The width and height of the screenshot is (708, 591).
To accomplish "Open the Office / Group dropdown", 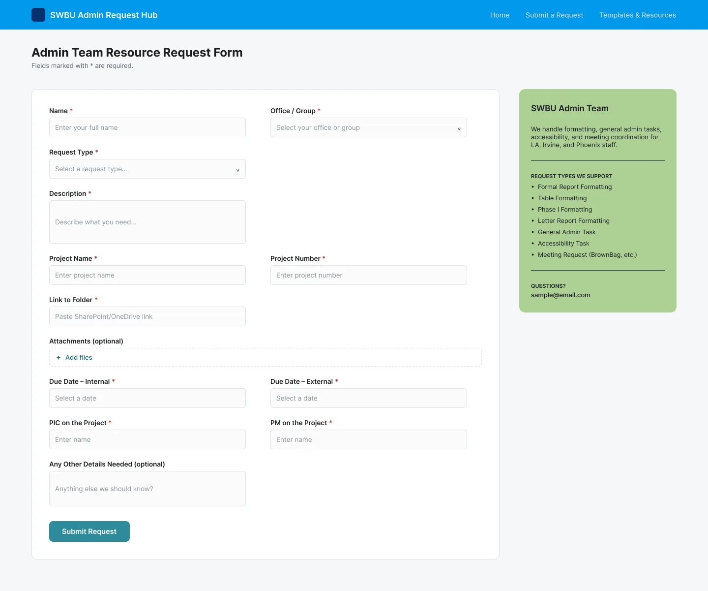I will 369,127.
